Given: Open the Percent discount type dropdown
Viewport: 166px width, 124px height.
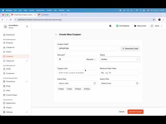Looking at the screenshot, I should [x=91, y=59].
